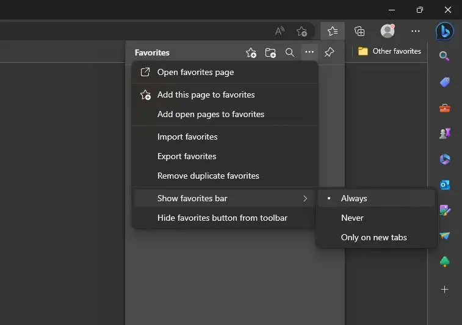Image resolution: width=462 pixels, height=325 pixels.
Task: Choose Remove duplicate favorites
Action: (x=208, y=176)
